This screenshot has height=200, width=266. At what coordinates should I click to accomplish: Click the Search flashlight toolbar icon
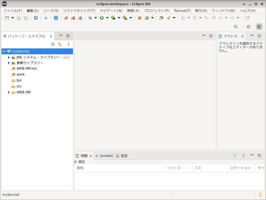168,18
